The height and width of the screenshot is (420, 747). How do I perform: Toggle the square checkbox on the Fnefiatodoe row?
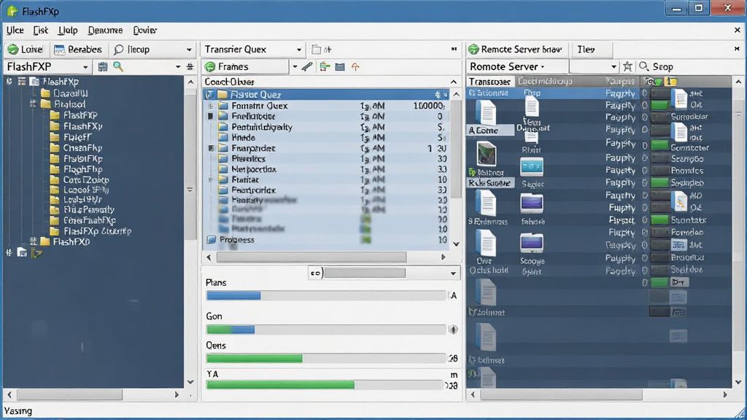pyautogui.click(x=211, y=116)
